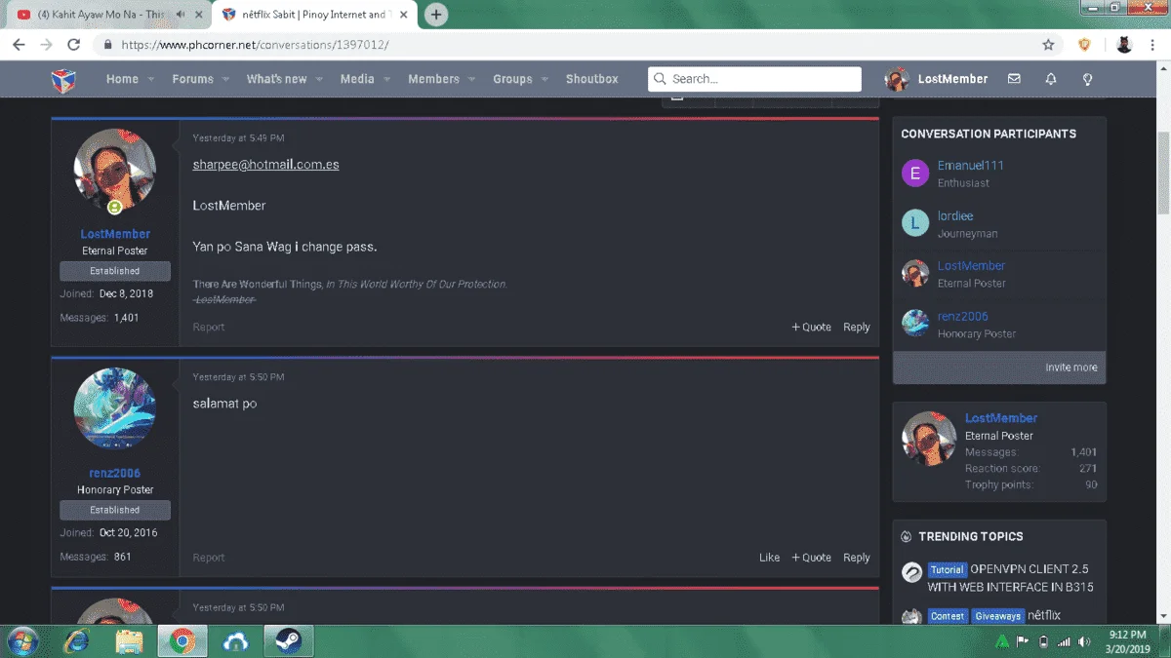Screen dimensions: 1171x658
Task: Click the LostMember account name in navbar
Action: pyautogui.click(x=952, y=79)
